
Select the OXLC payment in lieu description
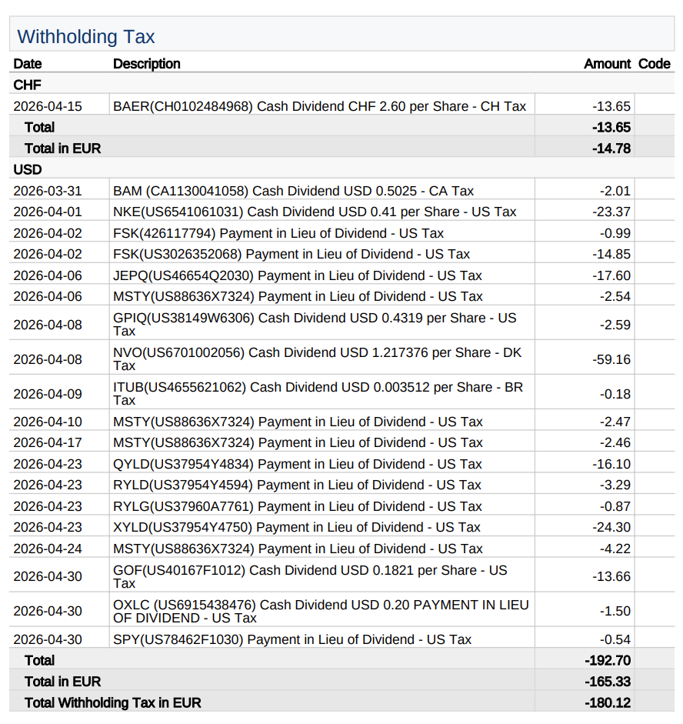tap(321, 612)
